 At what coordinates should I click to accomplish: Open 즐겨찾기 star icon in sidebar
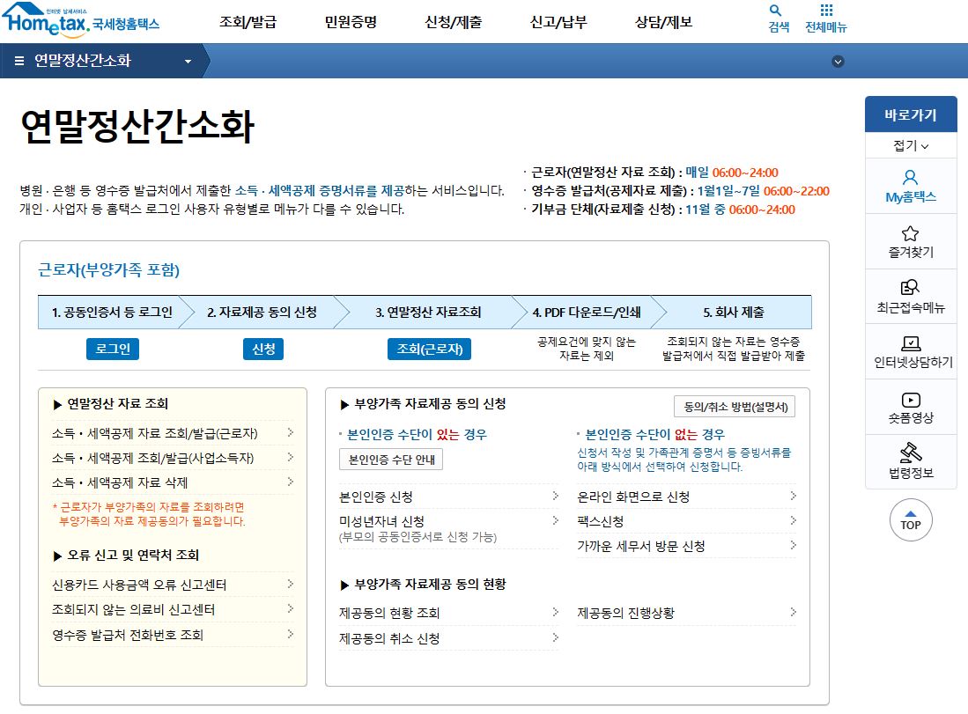coord(911,240)
